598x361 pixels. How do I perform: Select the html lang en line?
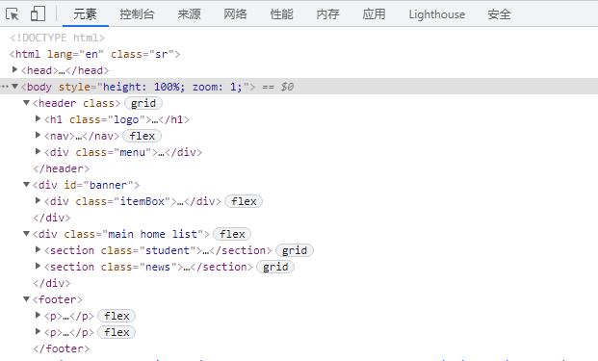[x=94, y=54]
